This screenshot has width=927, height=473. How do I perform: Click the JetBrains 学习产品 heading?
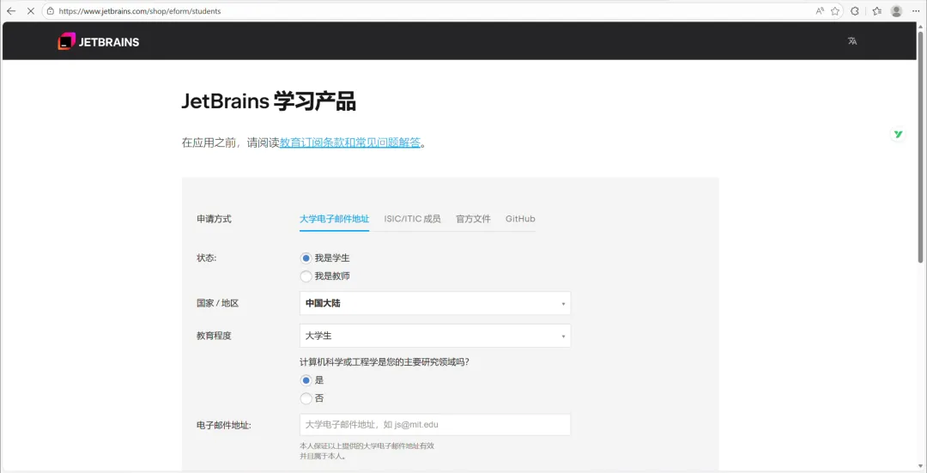pos(269,102)
